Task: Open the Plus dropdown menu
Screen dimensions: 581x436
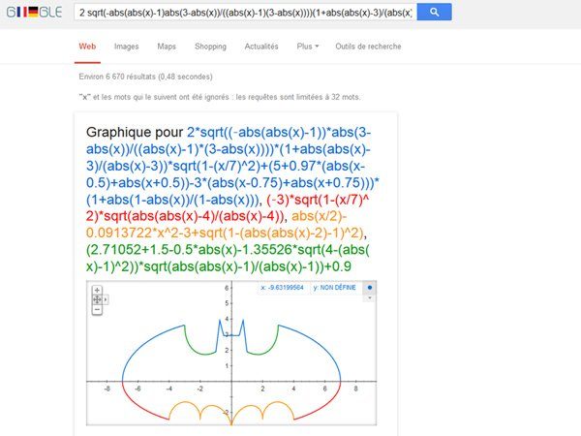Action: point(308,47)
